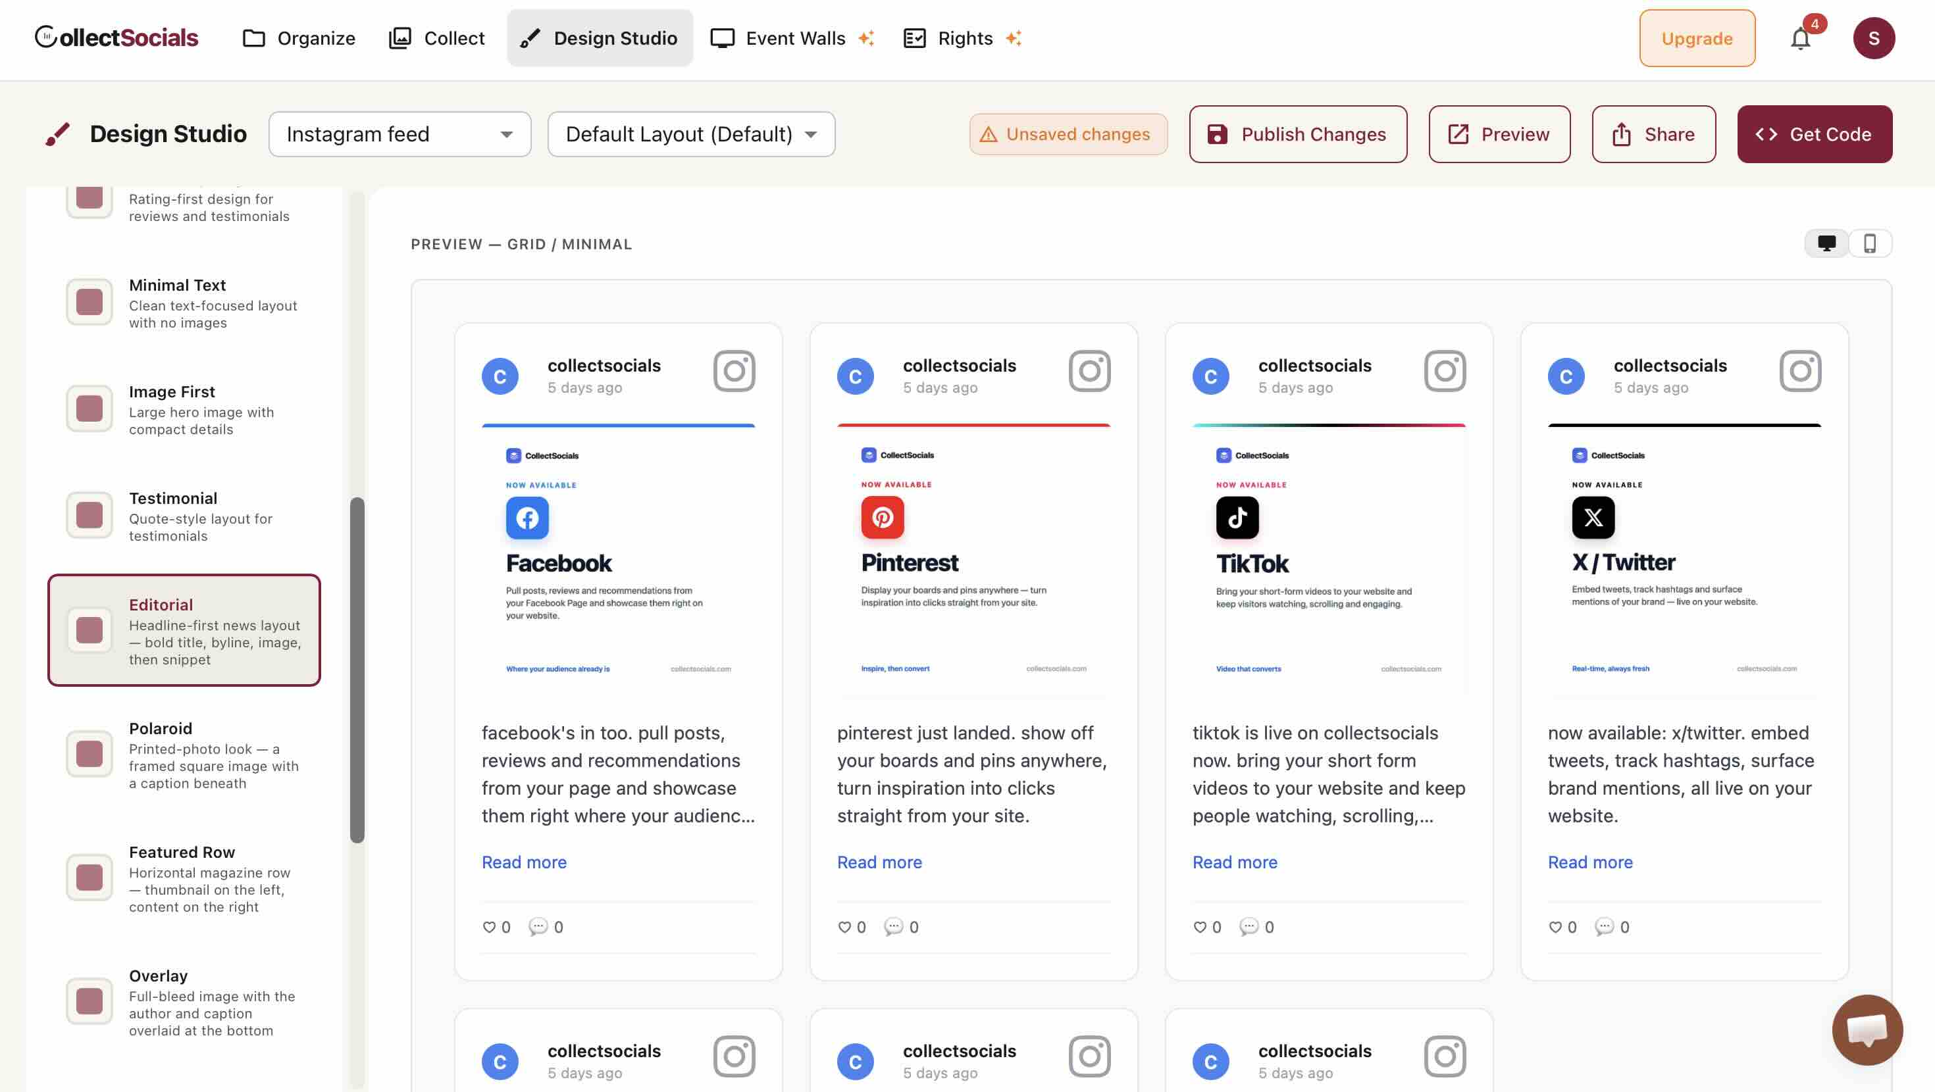Click the like heart on Facebook post card
Screen dimensions: 1935x1092
(x=489, y=927)
